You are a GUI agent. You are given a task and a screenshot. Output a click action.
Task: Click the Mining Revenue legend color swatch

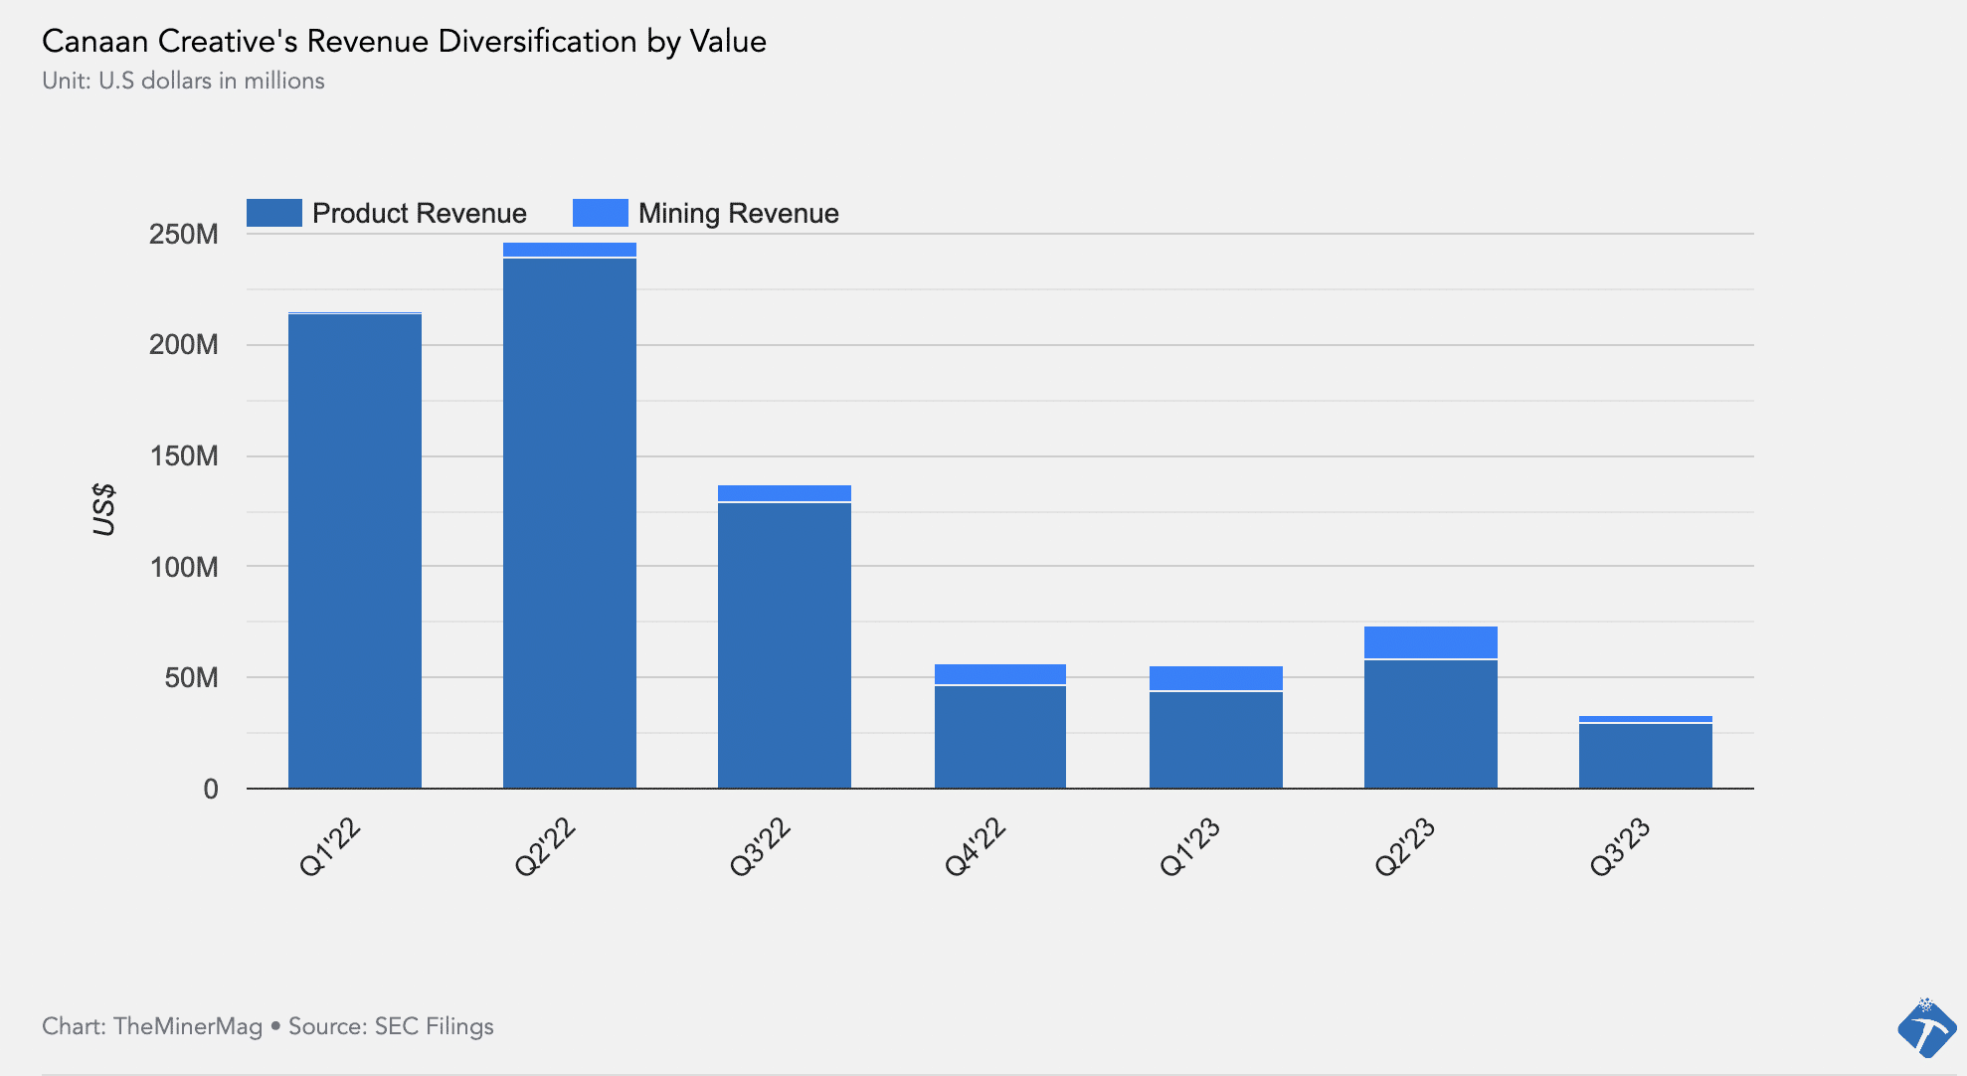[x=600, y=213]
